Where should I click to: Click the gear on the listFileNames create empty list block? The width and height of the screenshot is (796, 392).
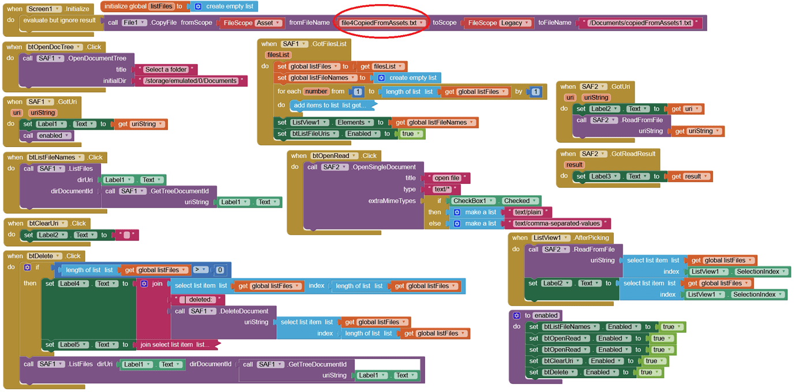pyautogui.click(x=381, y=78)
